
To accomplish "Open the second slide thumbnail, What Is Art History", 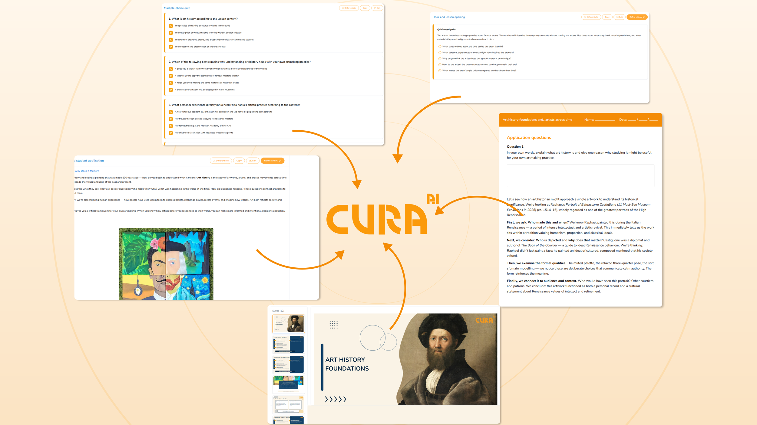I will click(x=288, y=344).
